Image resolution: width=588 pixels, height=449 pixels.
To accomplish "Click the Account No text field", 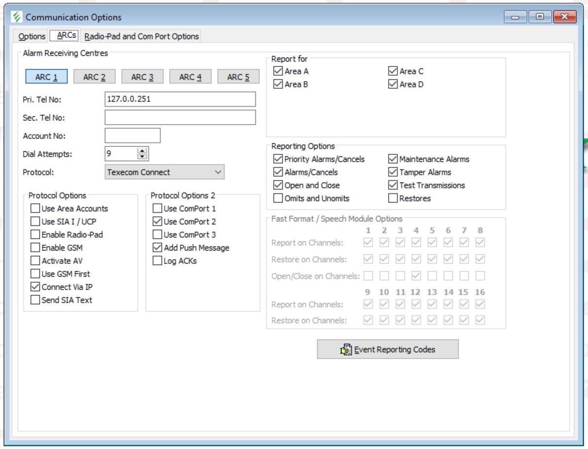I will pos(132,136).
